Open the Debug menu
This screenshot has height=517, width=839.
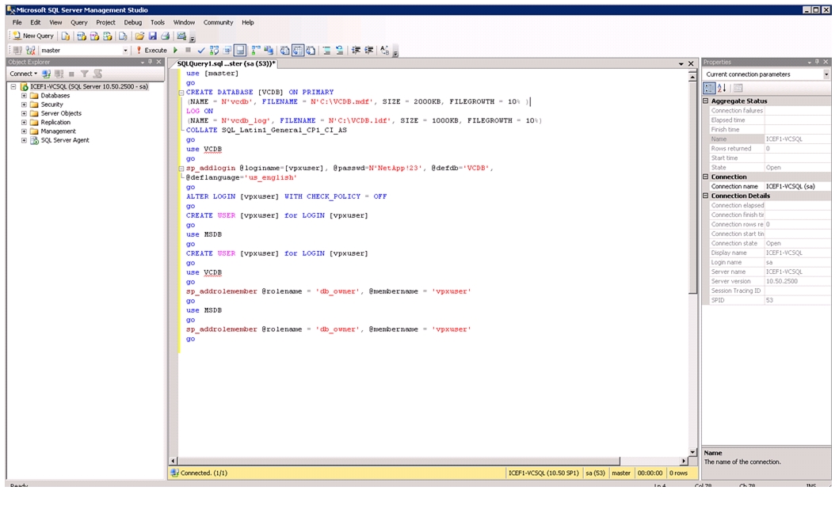[133, 22]
